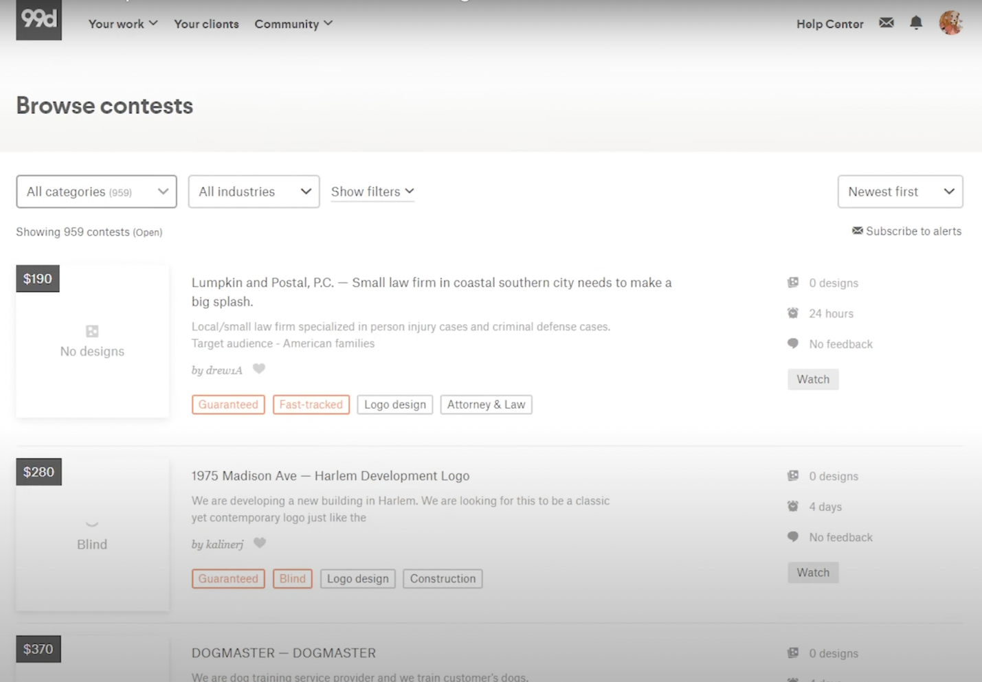Click the envelope icon beside Subscribe to alerts

(857, 231)
